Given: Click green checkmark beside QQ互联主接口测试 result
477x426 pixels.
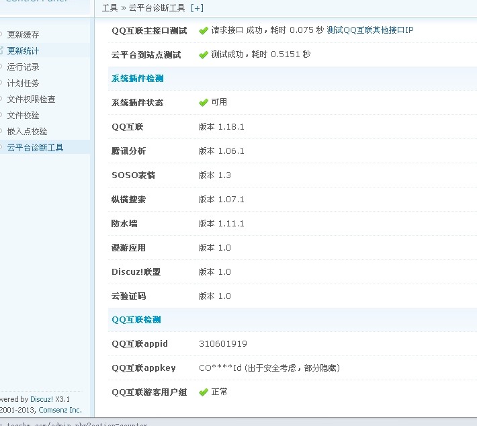Looking at the screenshot, I should (204, 30).
